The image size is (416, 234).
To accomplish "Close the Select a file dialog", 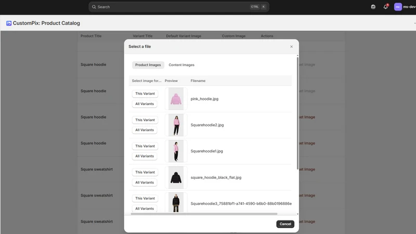I will pyautogui.click(x=291, y=47).
